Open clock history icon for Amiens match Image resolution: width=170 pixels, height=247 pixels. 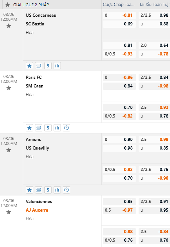[66, 190]
